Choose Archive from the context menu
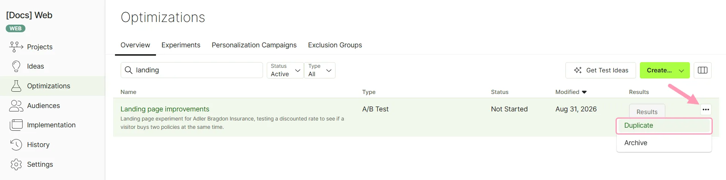The height and width of the screenshot is (180, 726). pyautogui.click(x=664, y=143)
